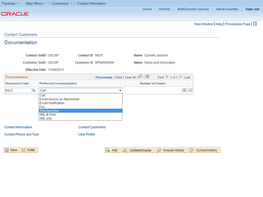
Task: Click the Last link in grid navigation
Action: click(x=187, y=78)
